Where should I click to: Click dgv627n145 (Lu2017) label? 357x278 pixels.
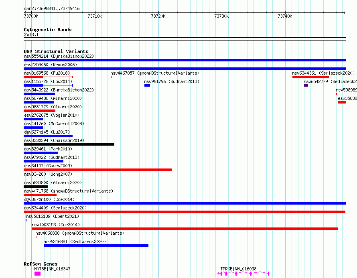(x=47, y=132)
